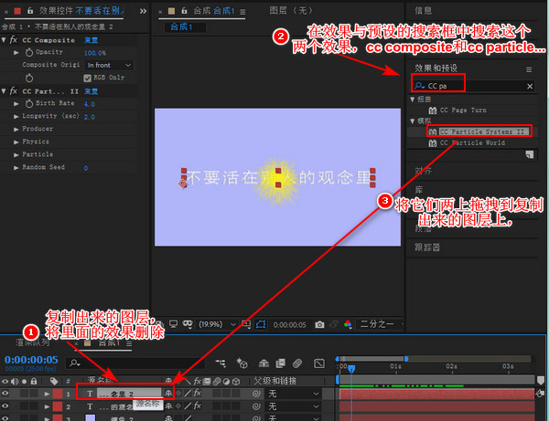Viewport: 549px width, 421px height.
Task: Click the stopwatch next to Birth Rate
Action: (x=29, y=104)
